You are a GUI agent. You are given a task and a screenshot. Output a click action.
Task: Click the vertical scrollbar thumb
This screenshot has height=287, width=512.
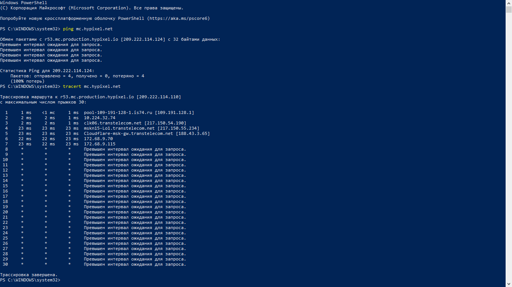click(x=509, y=10)
